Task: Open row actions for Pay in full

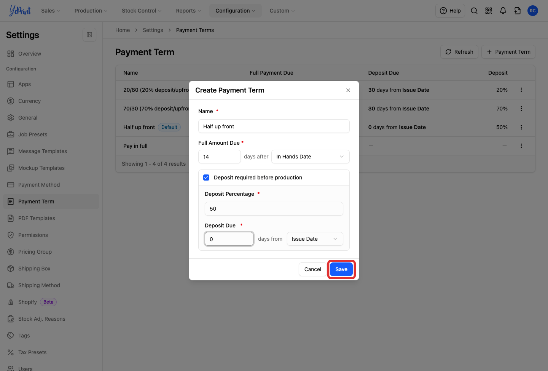Action: pyautogui.click(x=521, y=146)
